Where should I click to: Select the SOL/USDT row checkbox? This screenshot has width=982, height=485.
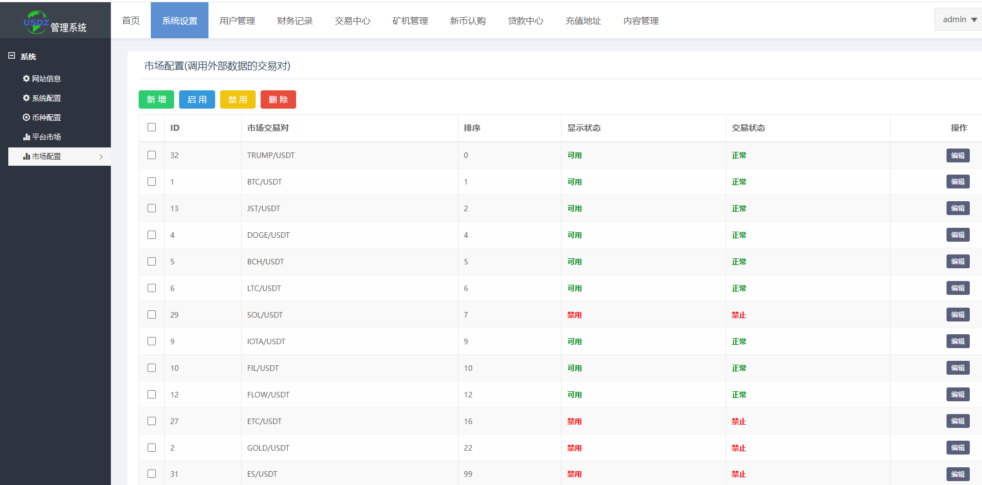151,315
